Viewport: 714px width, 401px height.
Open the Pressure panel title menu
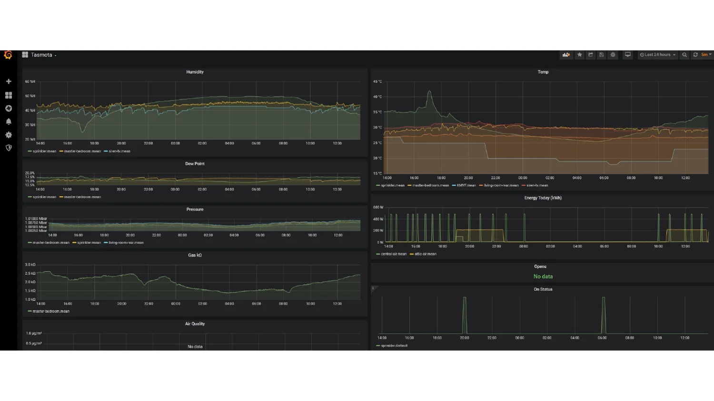(195, 210)
